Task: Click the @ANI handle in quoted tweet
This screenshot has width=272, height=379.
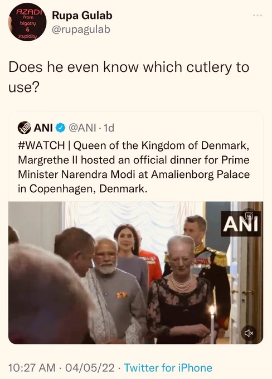Action: [82, 128]
